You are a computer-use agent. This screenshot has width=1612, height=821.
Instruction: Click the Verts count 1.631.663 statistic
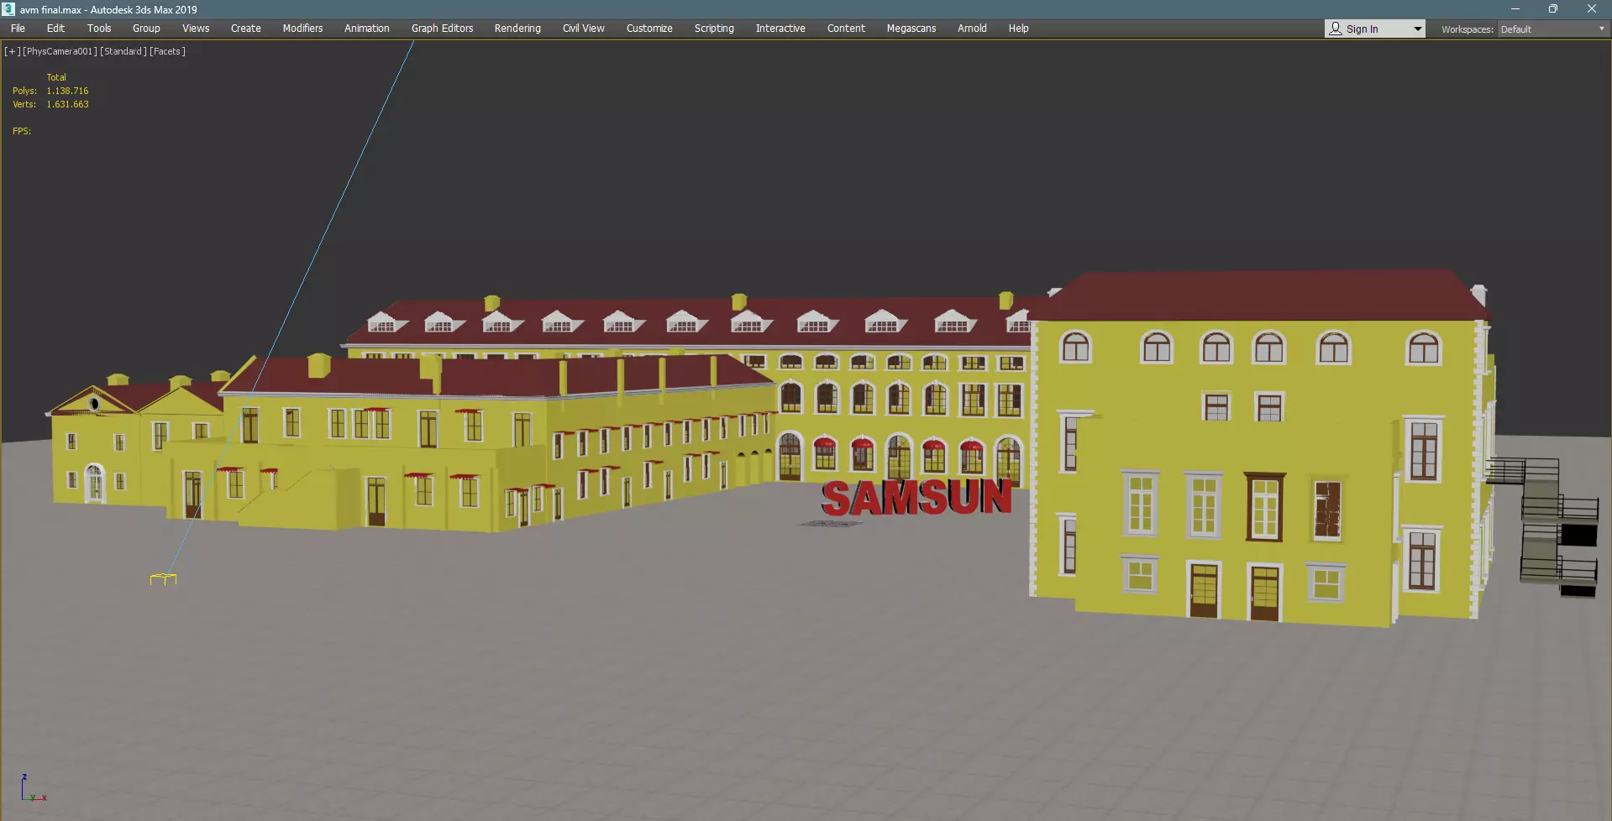tap(67, 104)
